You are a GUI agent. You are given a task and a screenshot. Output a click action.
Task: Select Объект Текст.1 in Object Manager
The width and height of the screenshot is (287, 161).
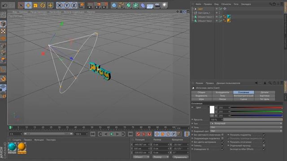[x=205, y=17]
